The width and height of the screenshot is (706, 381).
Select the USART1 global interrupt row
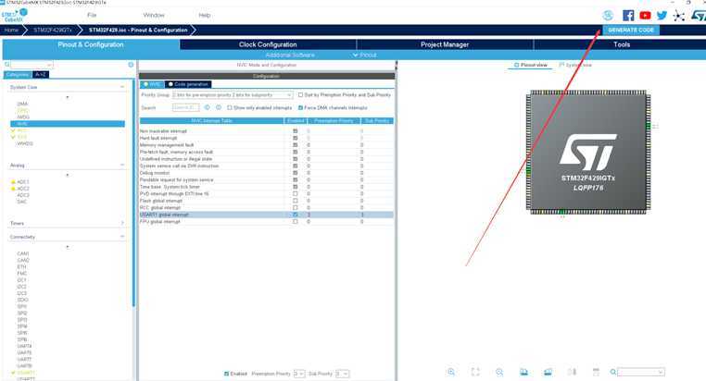[267, 215]
